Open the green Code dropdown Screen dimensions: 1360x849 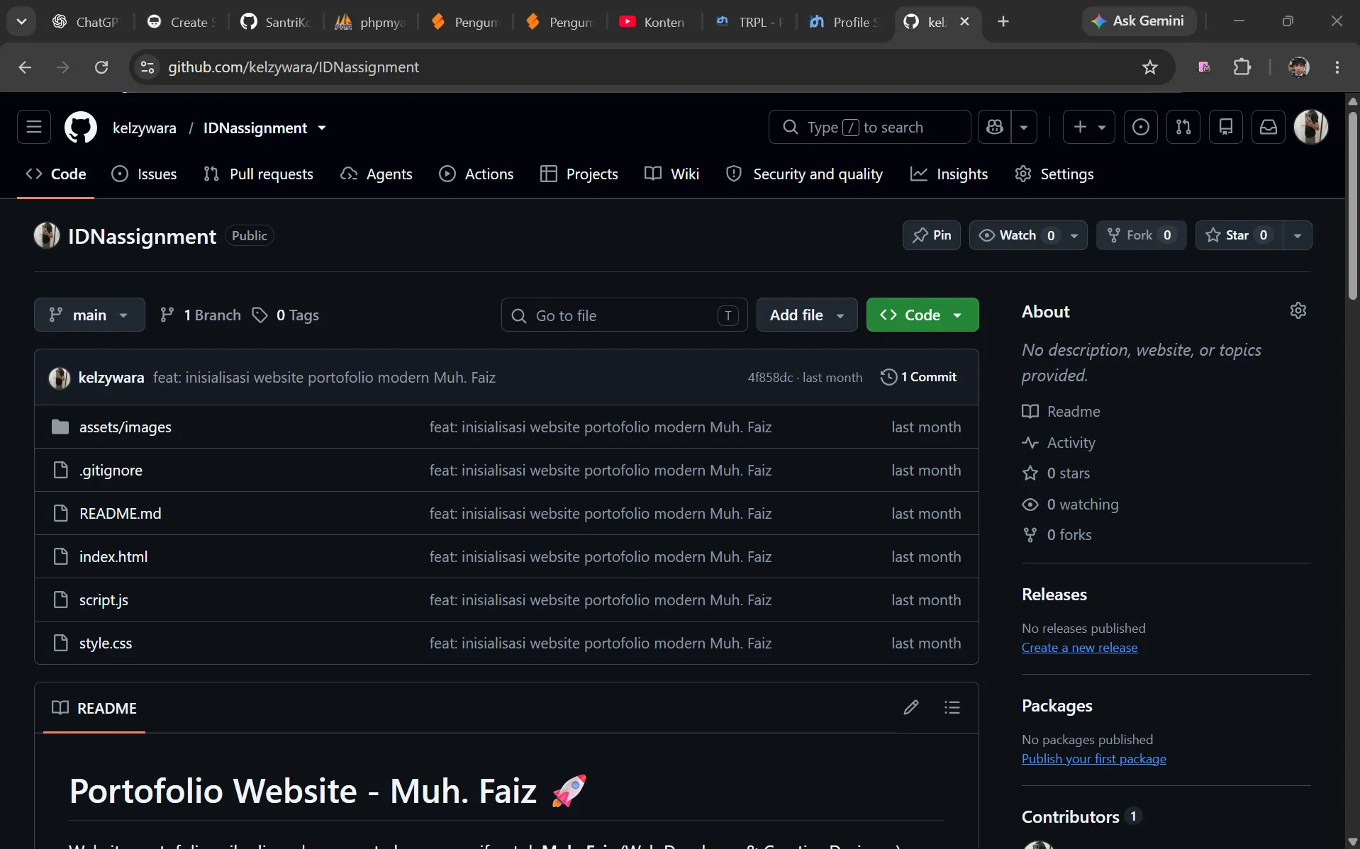point(923,315)
